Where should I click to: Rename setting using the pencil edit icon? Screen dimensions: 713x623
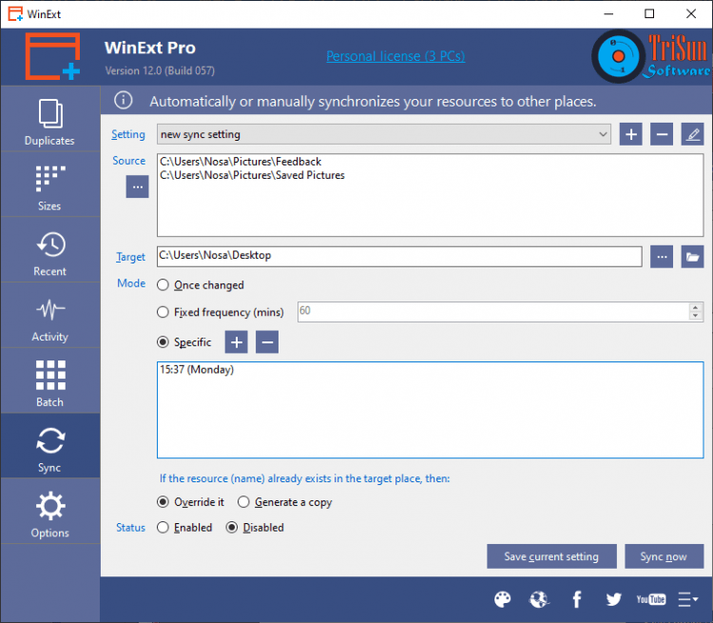point(692,134)
